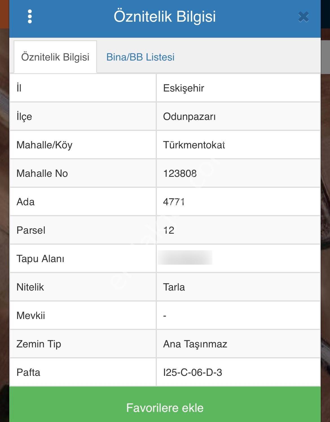The width and height of the screenshot is (330, 422).
Task: Select the Ada value 4771
Action: 174,202
